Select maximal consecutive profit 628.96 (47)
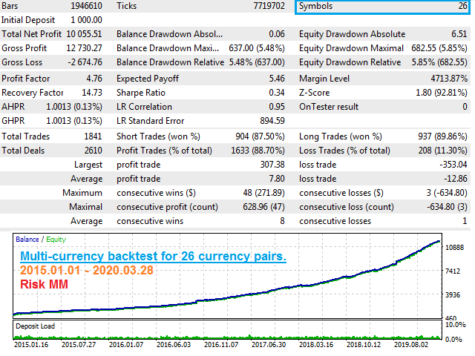The width and height of the screenshot is (475, 356). point(264,207)
